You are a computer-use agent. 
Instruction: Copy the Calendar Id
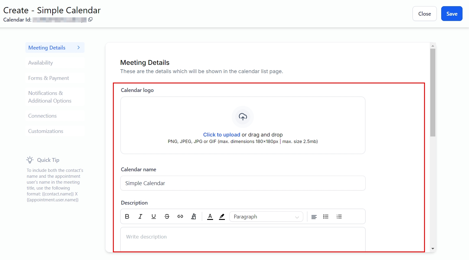[90, 19]
